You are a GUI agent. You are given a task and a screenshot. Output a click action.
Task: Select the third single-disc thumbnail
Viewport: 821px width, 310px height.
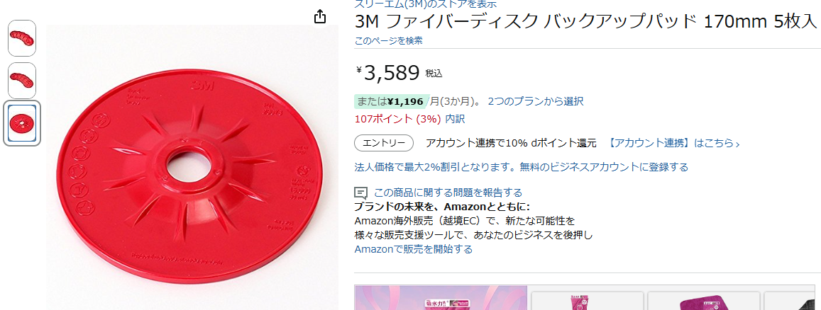22,123
